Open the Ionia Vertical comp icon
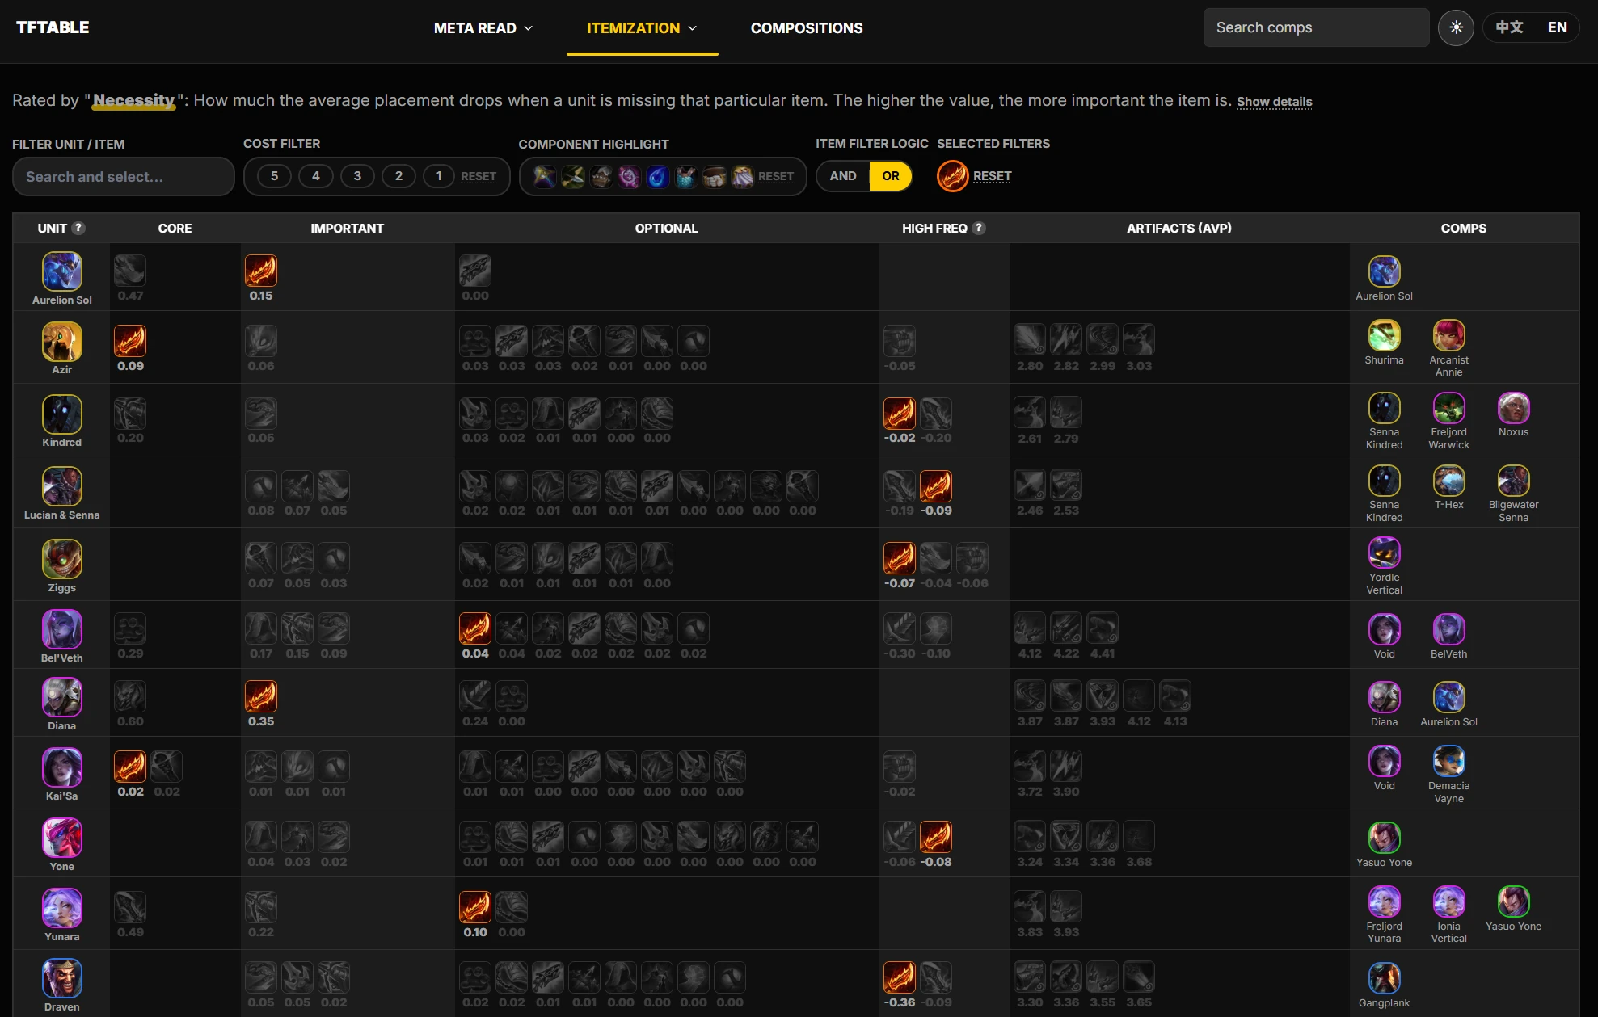 coord(1449,901)
